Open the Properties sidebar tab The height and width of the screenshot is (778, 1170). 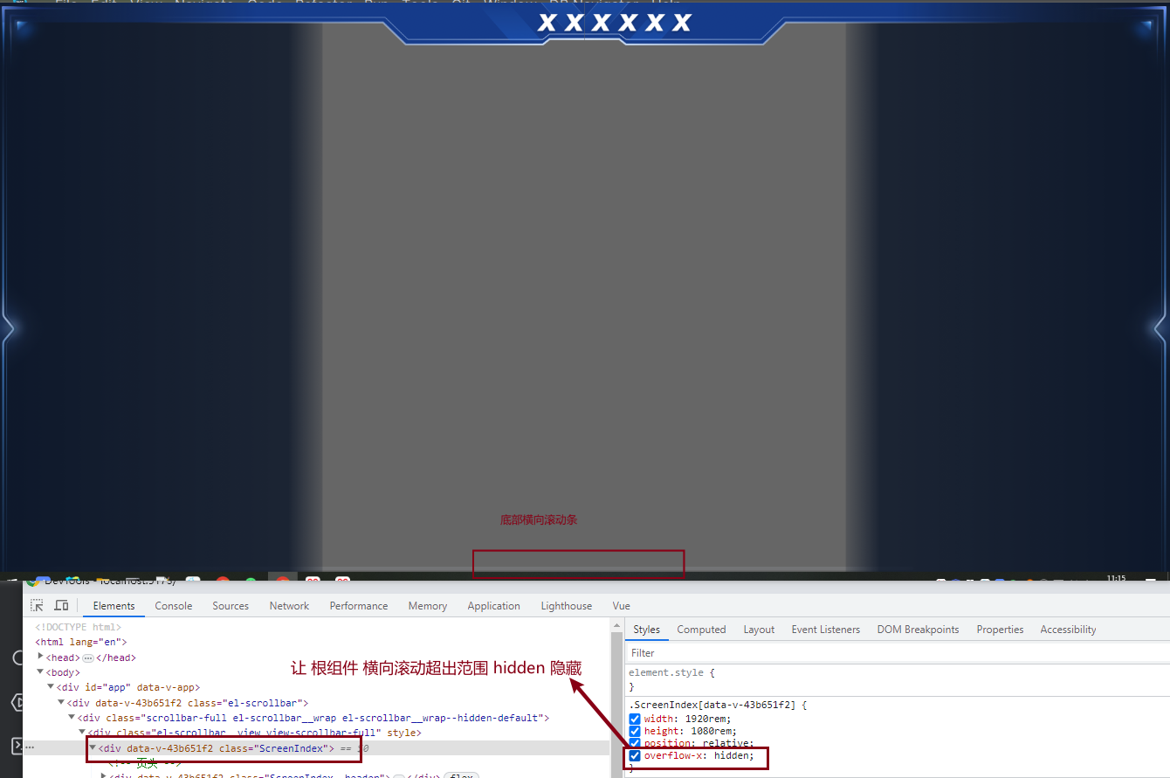[x=1000, y=630]
